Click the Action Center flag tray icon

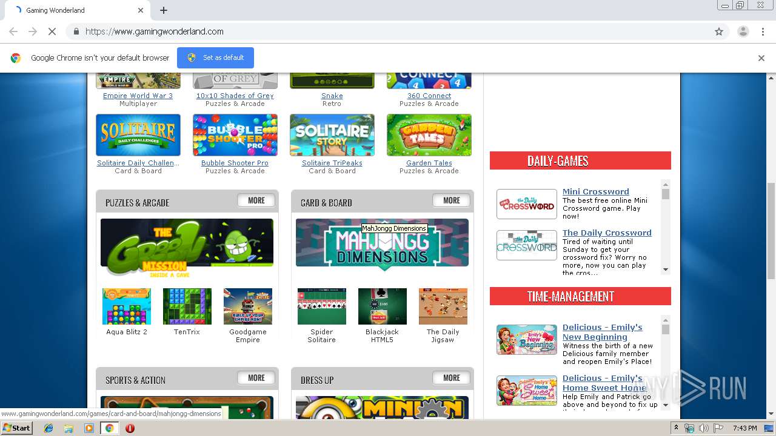pyautogui.click(x=718, y=428)
